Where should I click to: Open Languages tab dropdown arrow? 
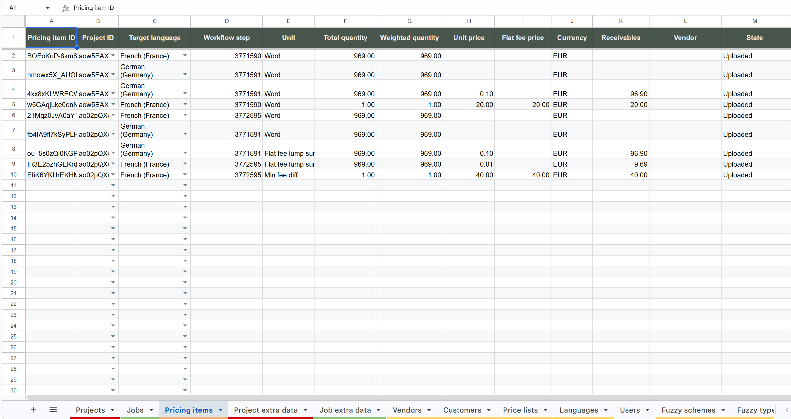click(606, 410)
